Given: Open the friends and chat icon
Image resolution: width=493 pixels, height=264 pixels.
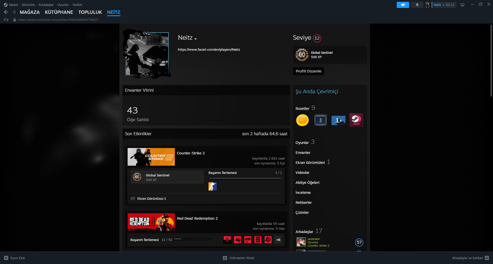Looking at the screenshot, I should point(487,258).
